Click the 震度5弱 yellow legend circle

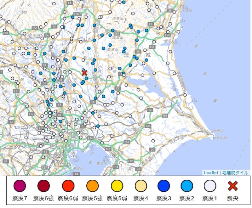[117, 186]
